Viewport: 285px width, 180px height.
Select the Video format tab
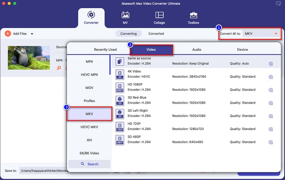(151, 50)
